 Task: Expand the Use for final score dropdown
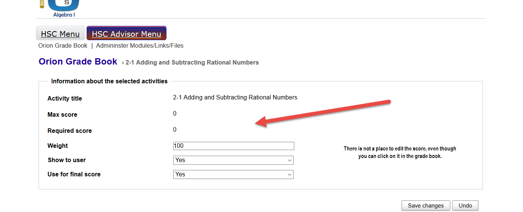(233, 174)
